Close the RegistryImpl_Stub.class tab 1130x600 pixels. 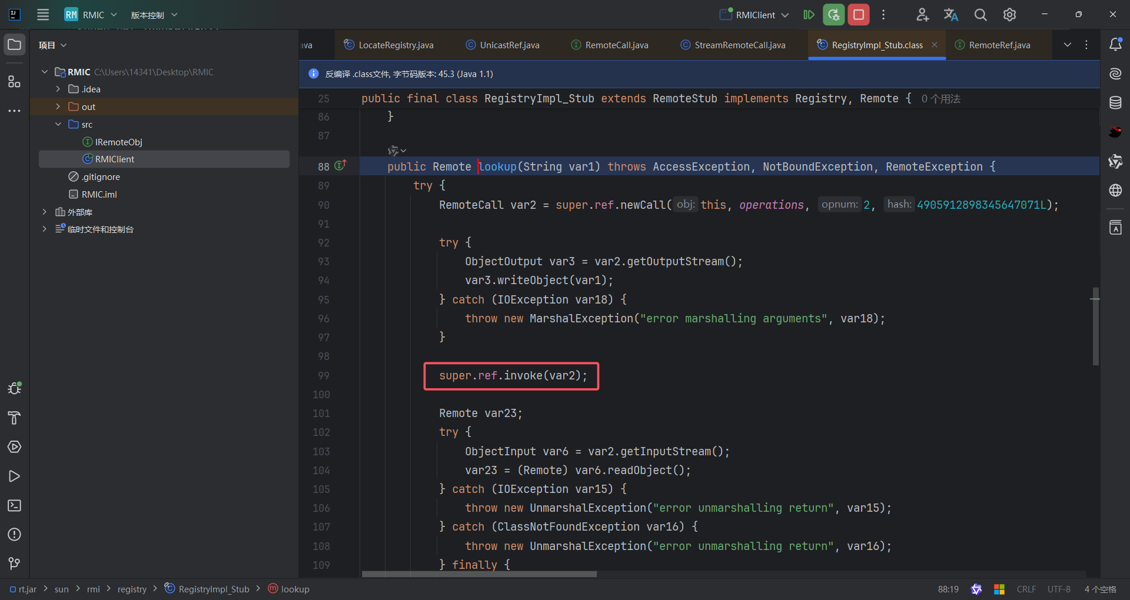click(x=935, y=45)
